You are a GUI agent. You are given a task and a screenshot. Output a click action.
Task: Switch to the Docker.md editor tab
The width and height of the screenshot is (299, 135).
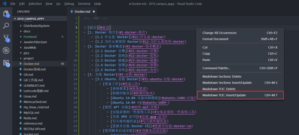pyautogui.click(x=82, y=12)
